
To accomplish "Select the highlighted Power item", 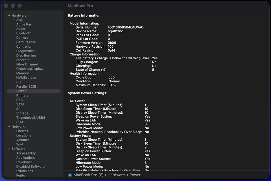I will (34, 91).
